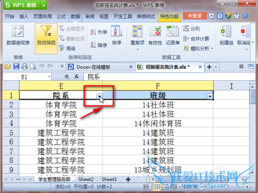The image size is (258, 193).
Task: Open the PivotTable (数据透视表) tool
Action: pyautogui.click(x=18, y=35)
